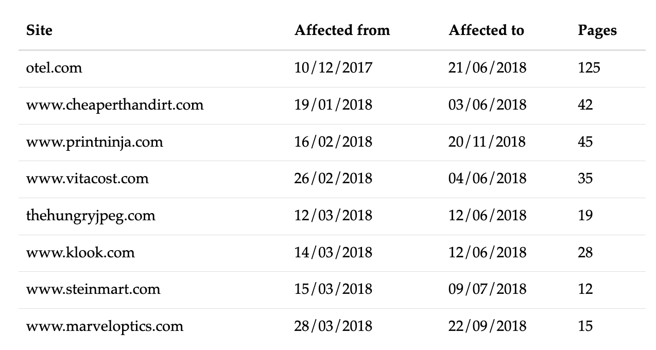Select thehungryjpeg.com in the table
The width and height of the screenshot is (656, 350).
click(x=91, y=216)
